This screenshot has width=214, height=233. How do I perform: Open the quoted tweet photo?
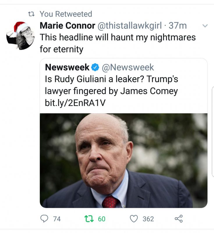pos(124,161)
